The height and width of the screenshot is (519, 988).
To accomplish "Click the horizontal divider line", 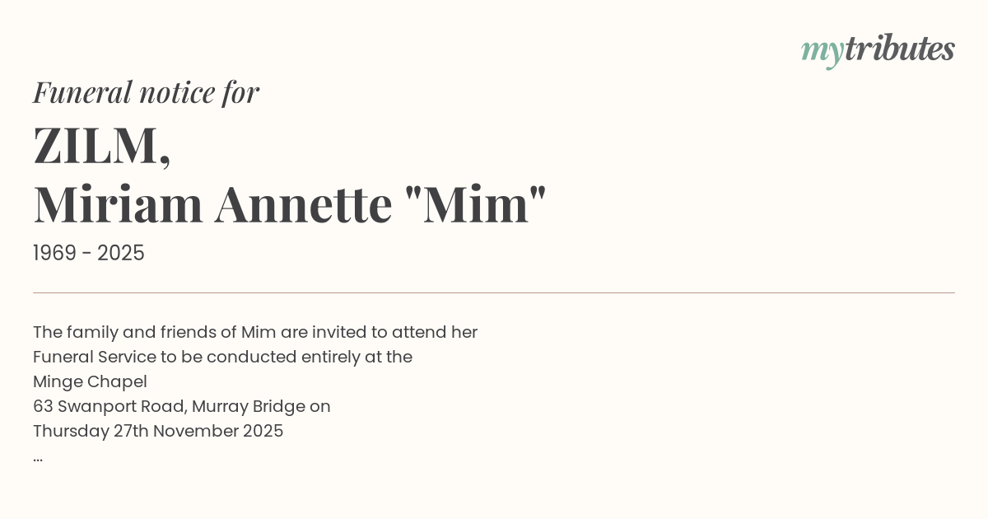I will (494, 292).
